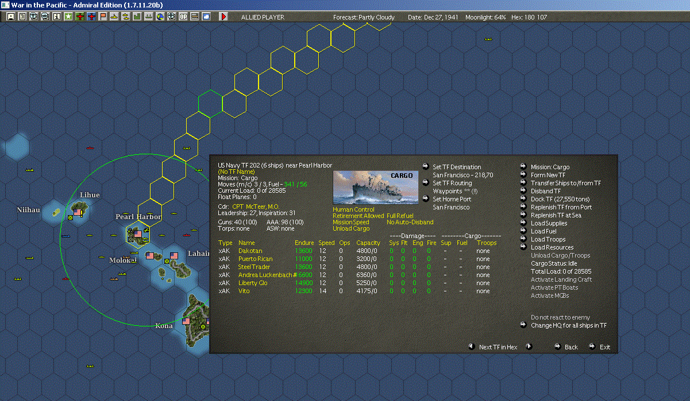This screenshot has height=401, width=690.
Task: Select ship Liberty Glo in the list
Action: tap(252, 283)
